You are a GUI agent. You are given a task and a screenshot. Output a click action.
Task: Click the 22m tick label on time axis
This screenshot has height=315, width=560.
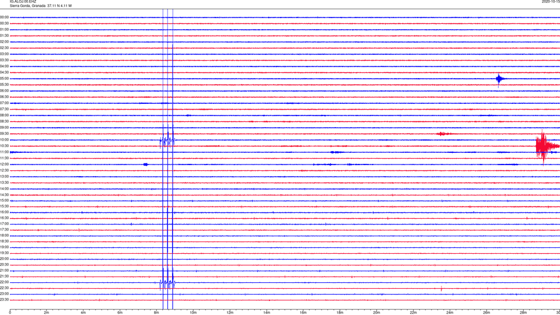[413, 313]
